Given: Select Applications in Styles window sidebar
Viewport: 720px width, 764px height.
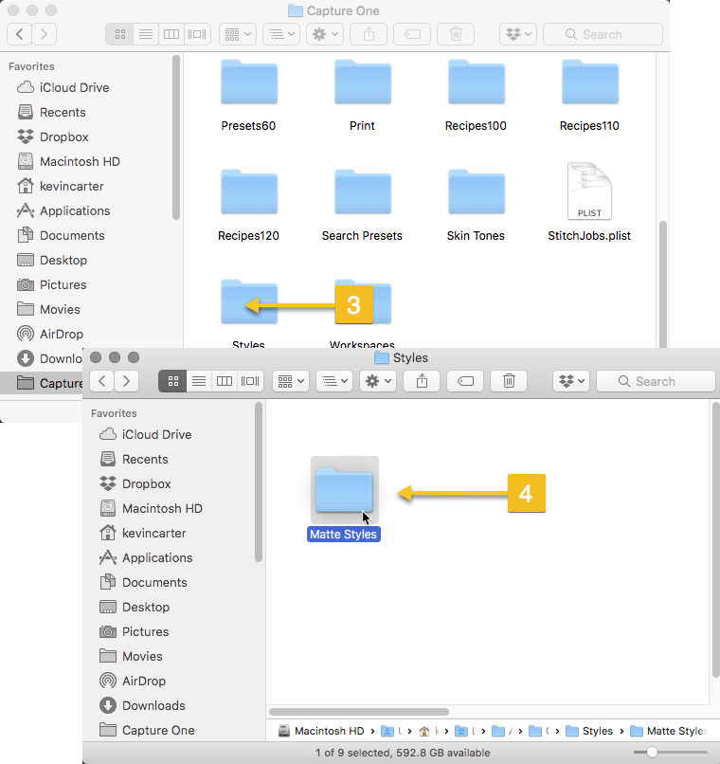Looking at the screenshot, I should (157, 557).
